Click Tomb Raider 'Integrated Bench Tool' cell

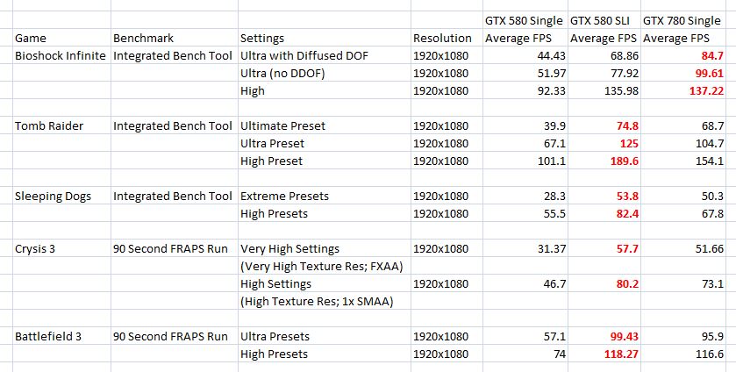tap(175, 125)
